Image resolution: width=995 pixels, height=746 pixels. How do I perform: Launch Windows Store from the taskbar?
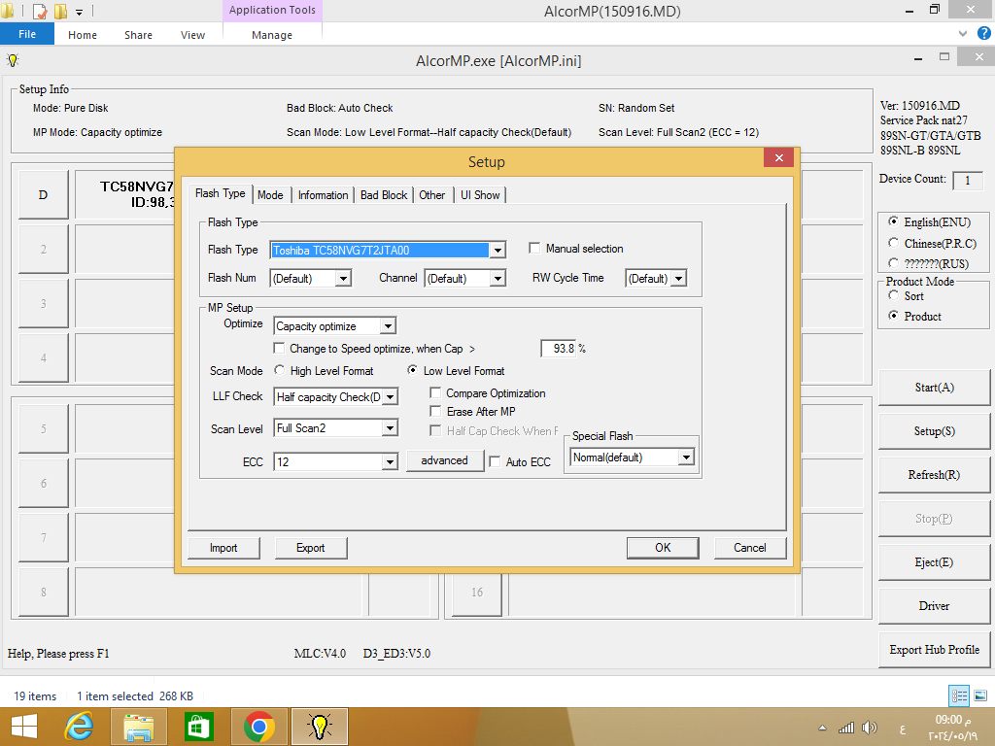click(198, 727)
